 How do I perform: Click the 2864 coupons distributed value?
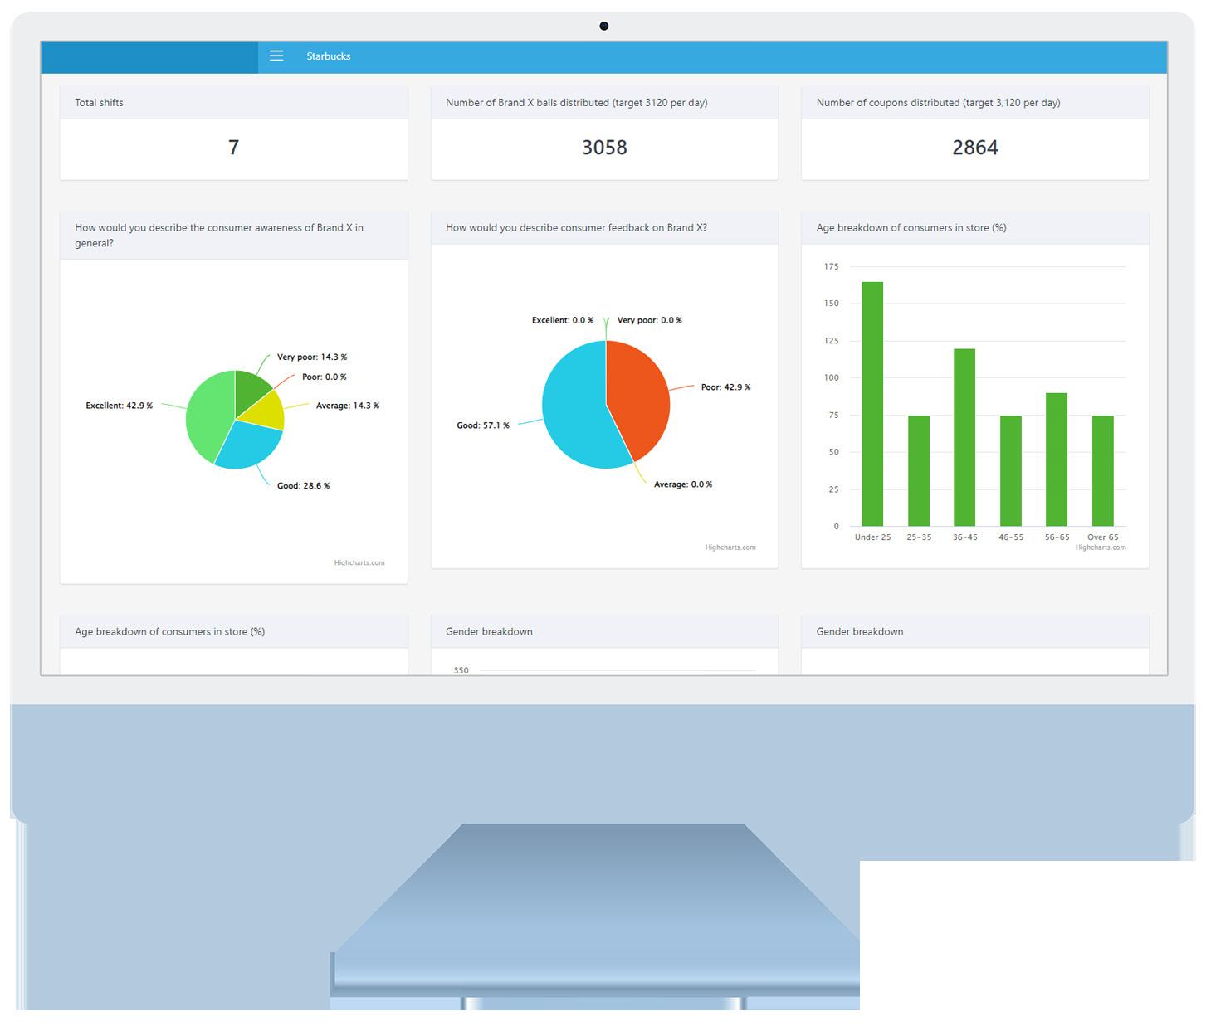pyautogui.click(x=975, y=148)
